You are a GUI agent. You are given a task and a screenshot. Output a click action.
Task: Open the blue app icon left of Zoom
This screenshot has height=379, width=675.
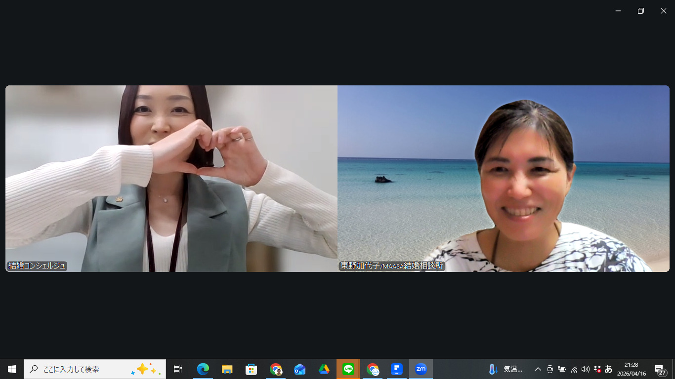(x=396, y=369)
